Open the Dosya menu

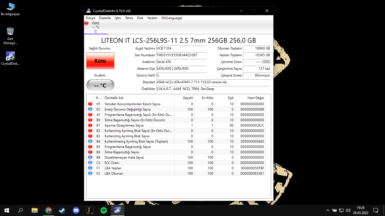[x=90, y=18]
